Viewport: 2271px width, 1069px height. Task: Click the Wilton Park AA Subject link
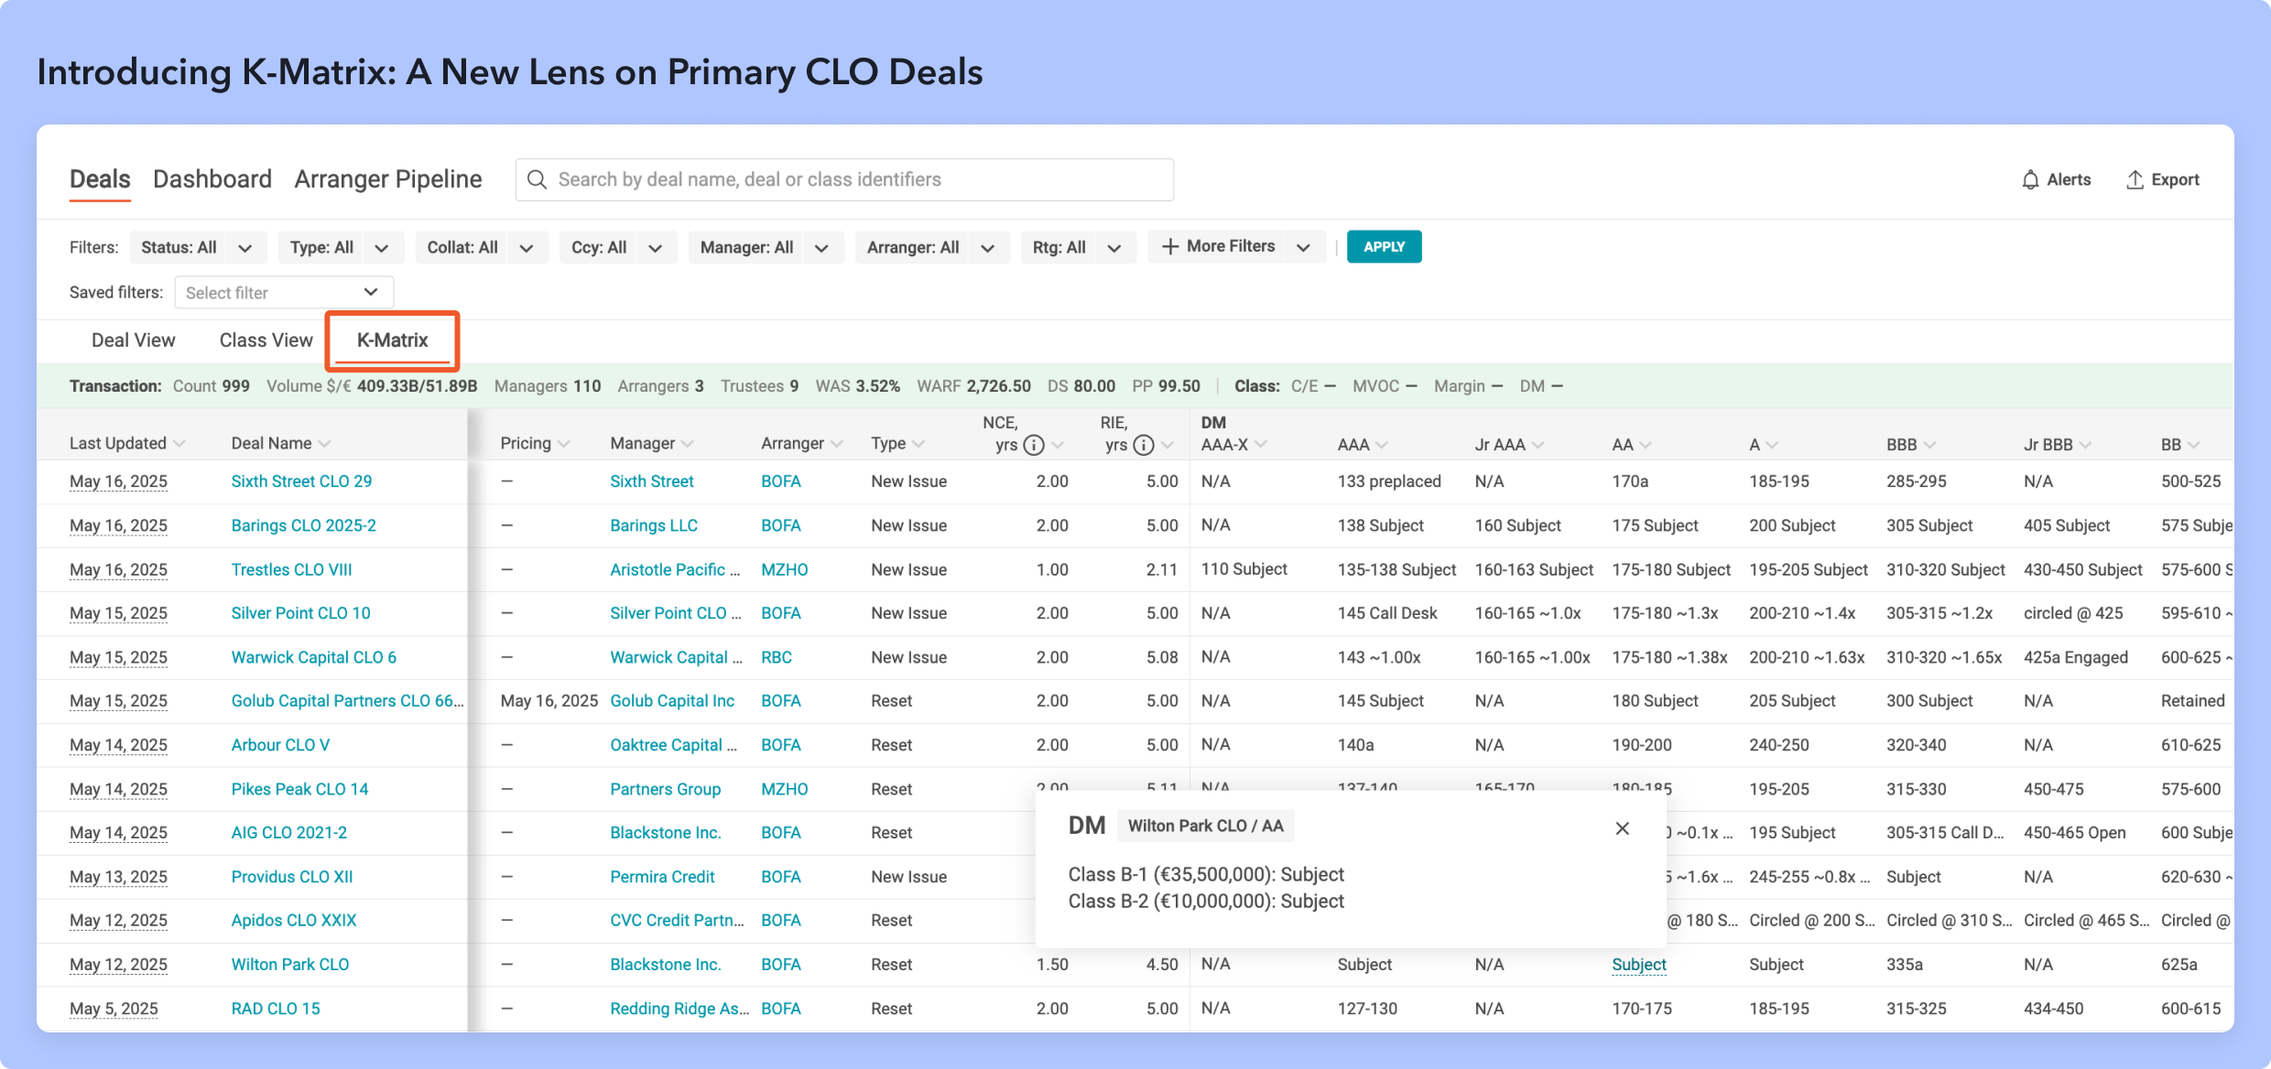(x=1638, y=965)
